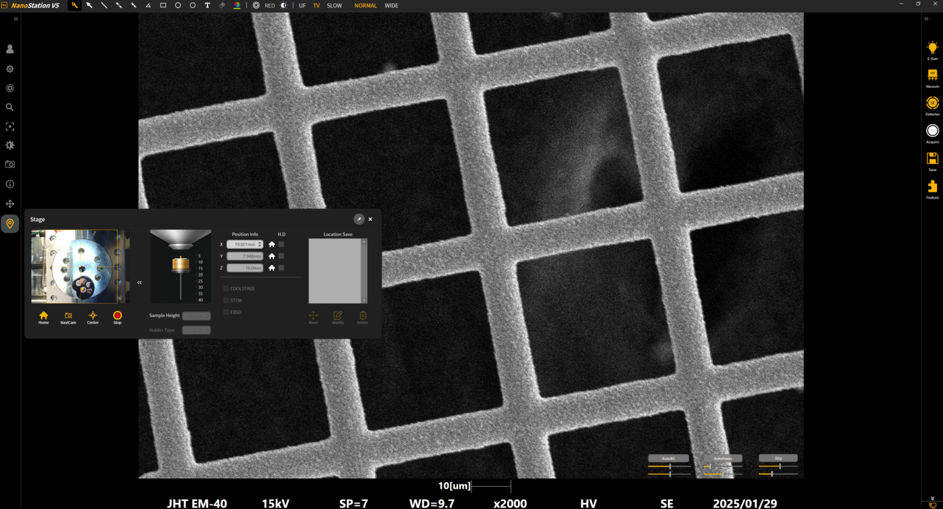Image resolution: width=943 pixels, height=509 pixels.
Task: Select the straight line drawing tool
Action: [104, 6]
